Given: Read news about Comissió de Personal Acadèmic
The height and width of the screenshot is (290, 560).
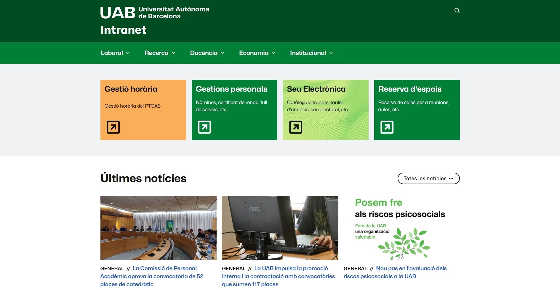Looking at the screenshot, I should pos(152,276).
